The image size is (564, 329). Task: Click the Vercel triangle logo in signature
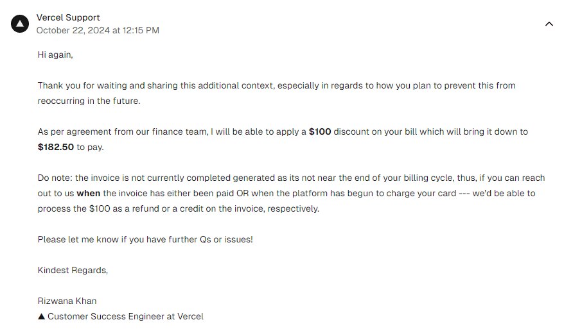tap(42, 316)
